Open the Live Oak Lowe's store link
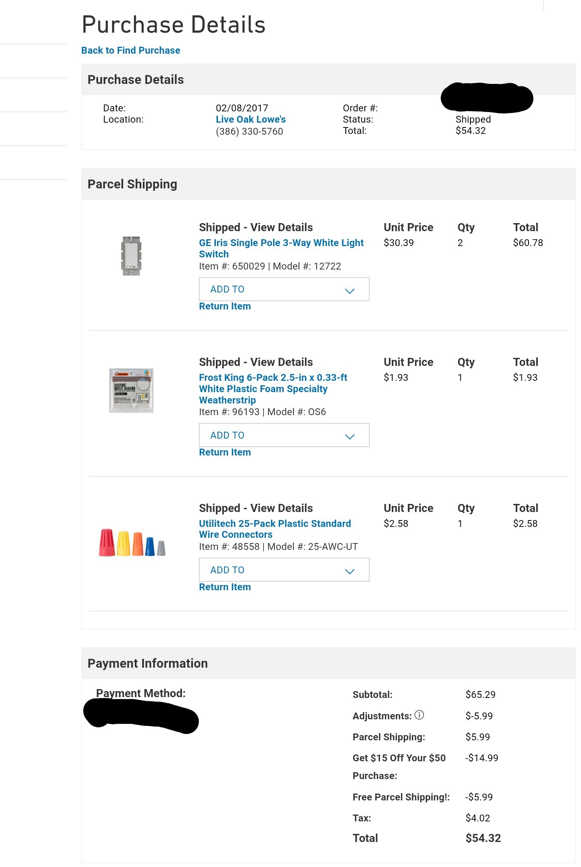This screenshot has width=581, height=867. click(251, 119)
